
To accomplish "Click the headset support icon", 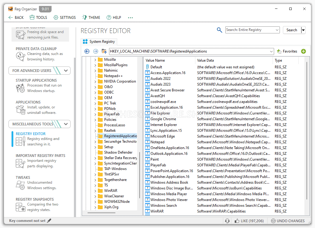I will pyautogui.click(x=227, y=221).
